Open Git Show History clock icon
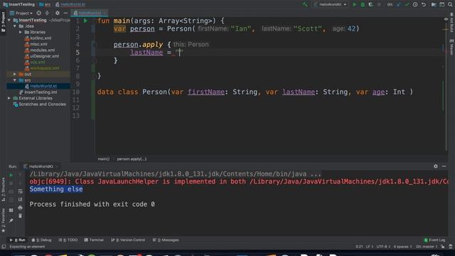455x256 pixels. click(415, 4)
